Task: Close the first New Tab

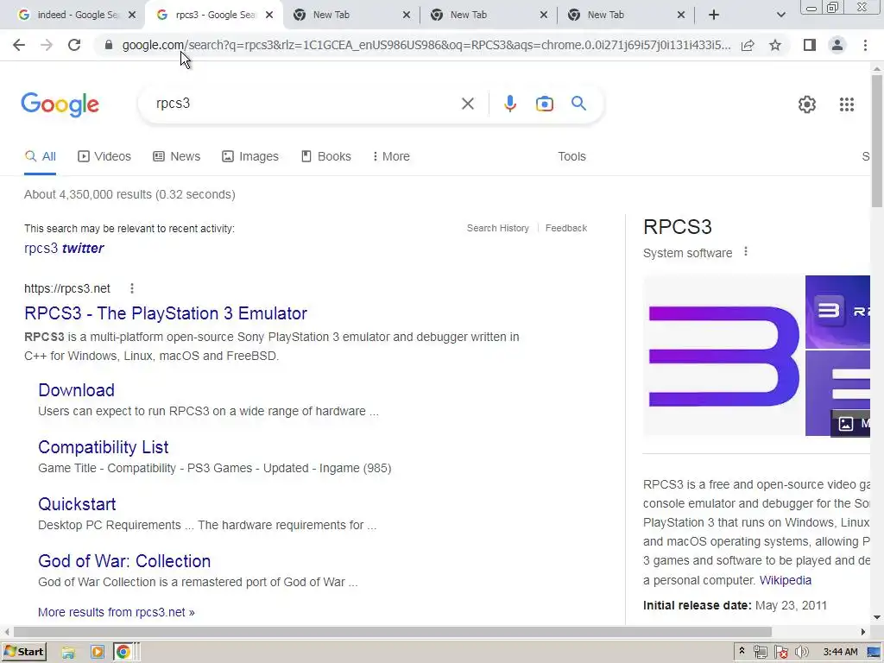Action: [407, 16]
